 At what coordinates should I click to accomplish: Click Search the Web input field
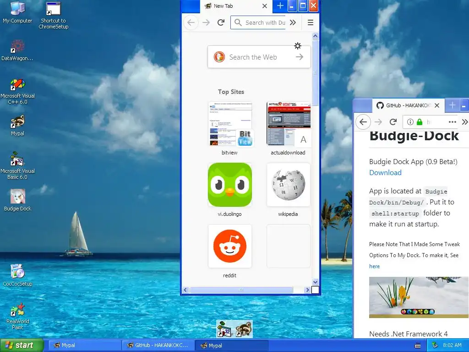259,57
